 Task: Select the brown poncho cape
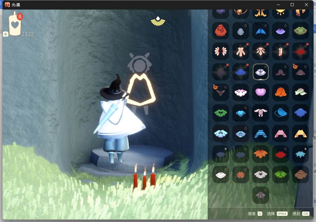coord(301,175)
